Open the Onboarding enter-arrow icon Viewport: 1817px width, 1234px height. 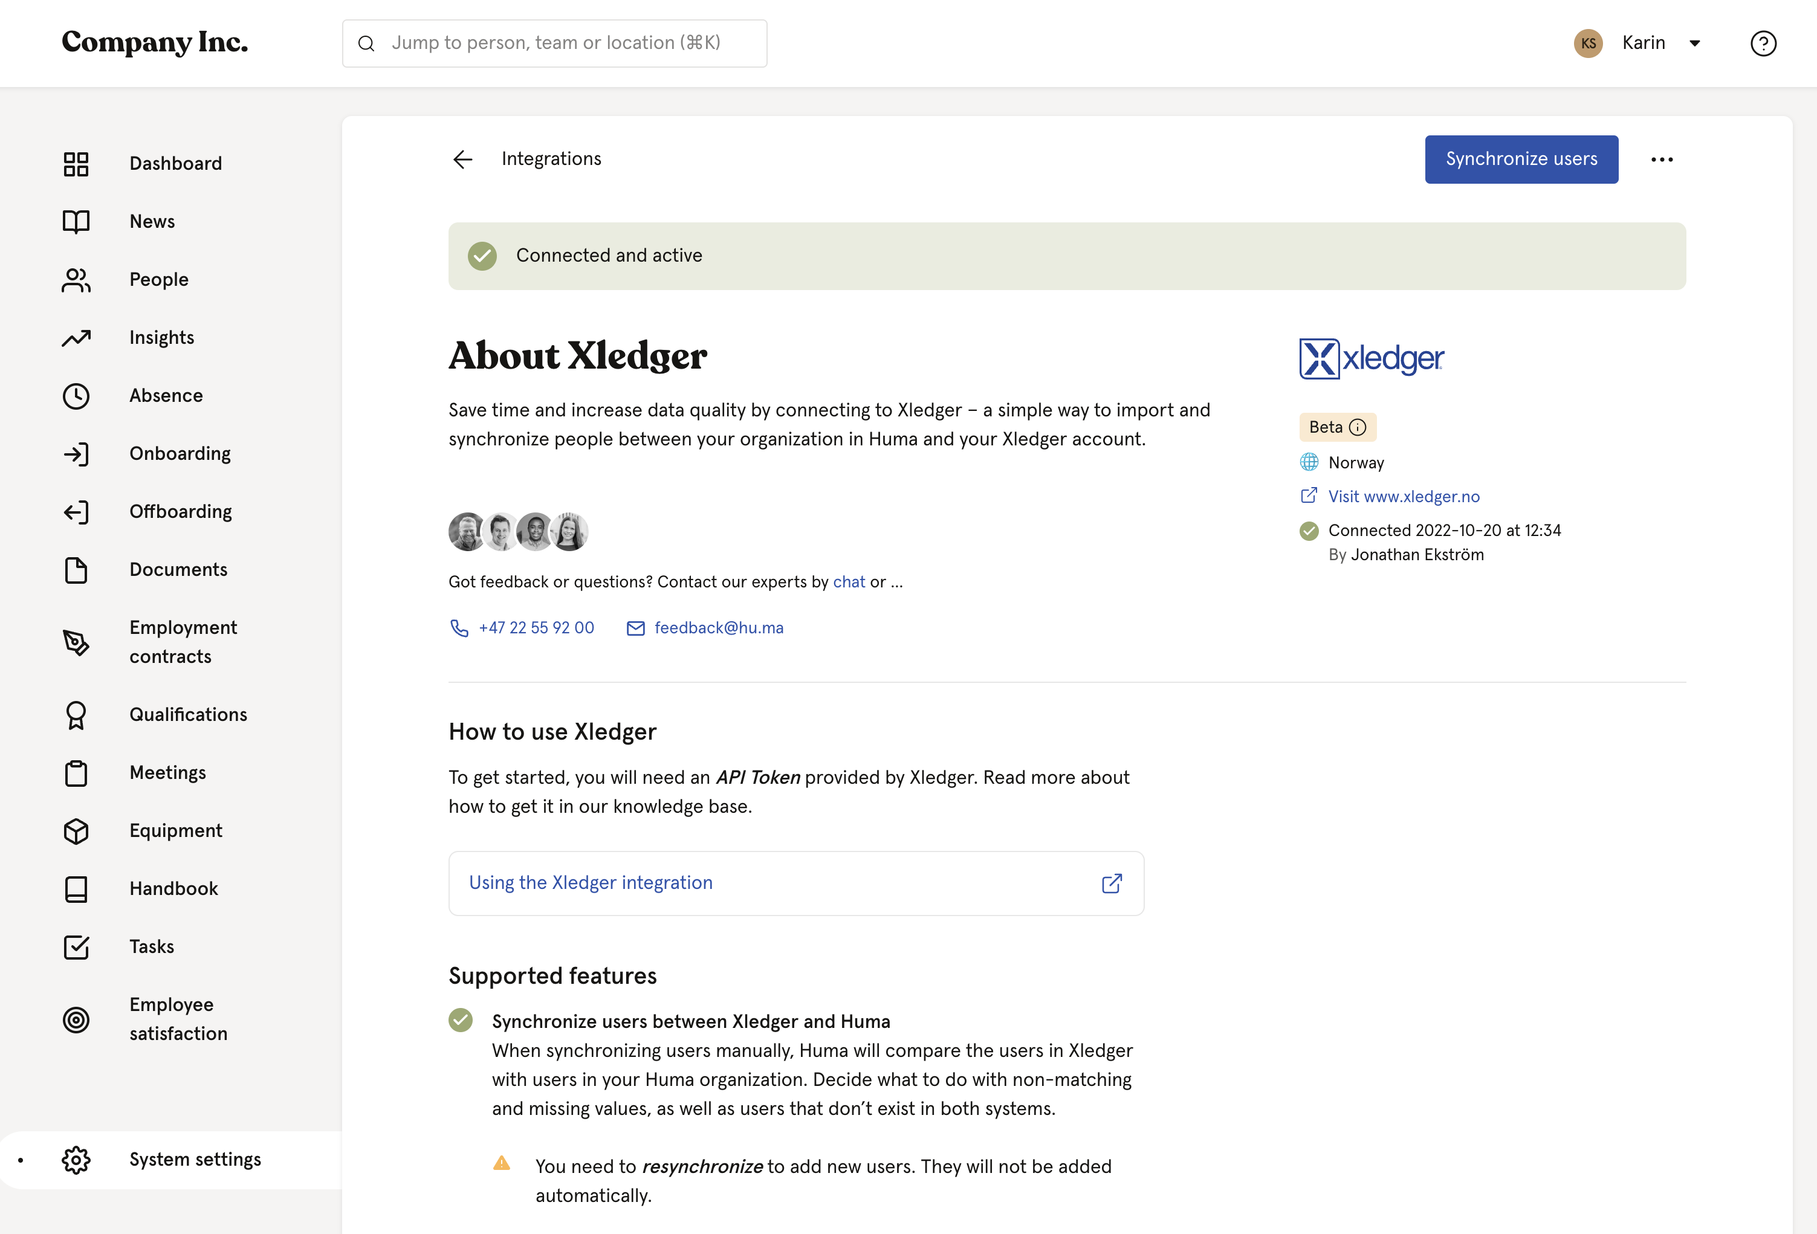[76, 454]
